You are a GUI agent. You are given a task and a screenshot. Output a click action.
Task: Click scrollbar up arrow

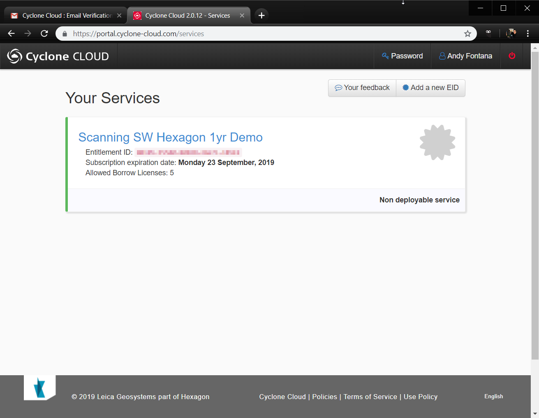(x=535, y=48)
